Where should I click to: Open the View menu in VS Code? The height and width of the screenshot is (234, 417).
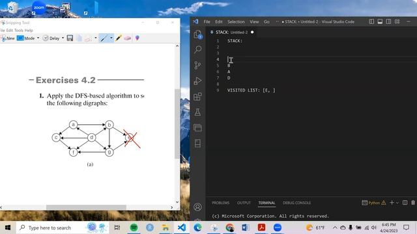(254, 21)
